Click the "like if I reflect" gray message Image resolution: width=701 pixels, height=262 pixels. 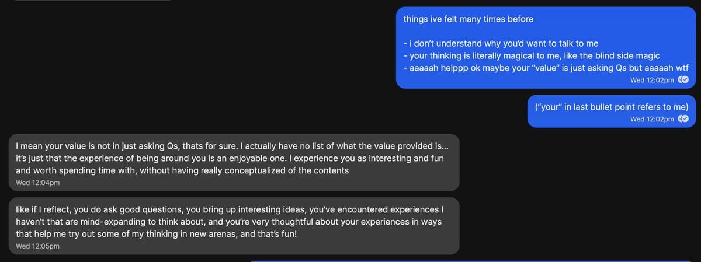pyautogui.click(x=234, y=225)
